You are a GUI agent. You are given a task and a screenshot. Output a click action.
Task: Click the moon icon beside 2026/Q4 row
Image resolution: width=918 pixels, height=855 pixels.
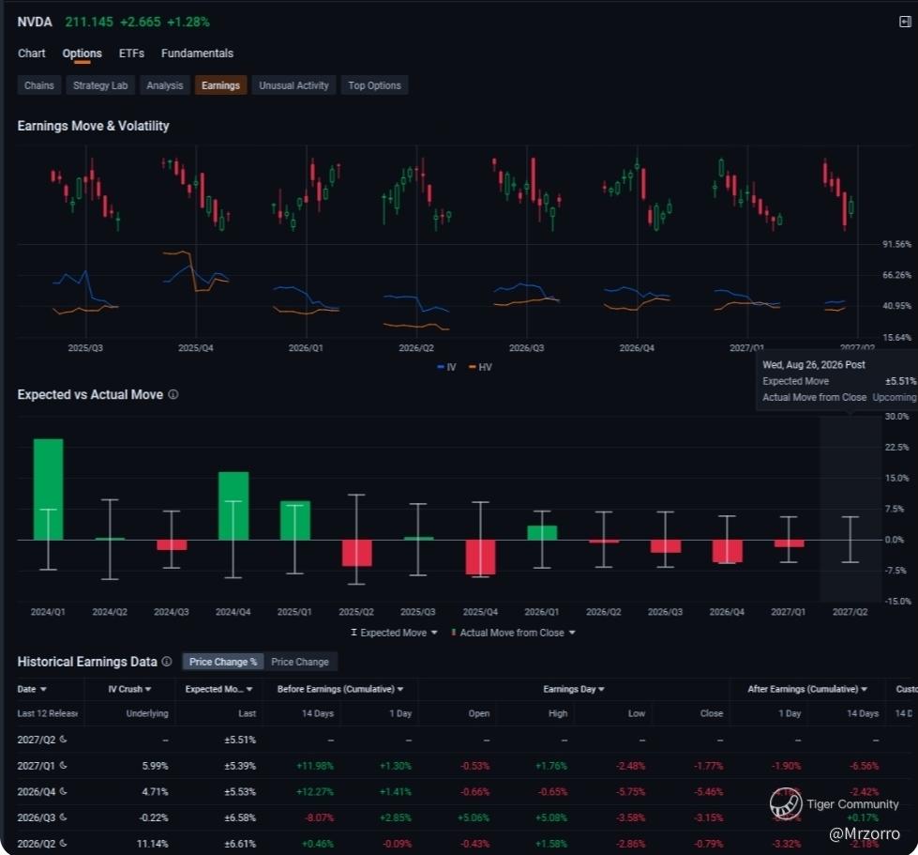tap(63, 791)
